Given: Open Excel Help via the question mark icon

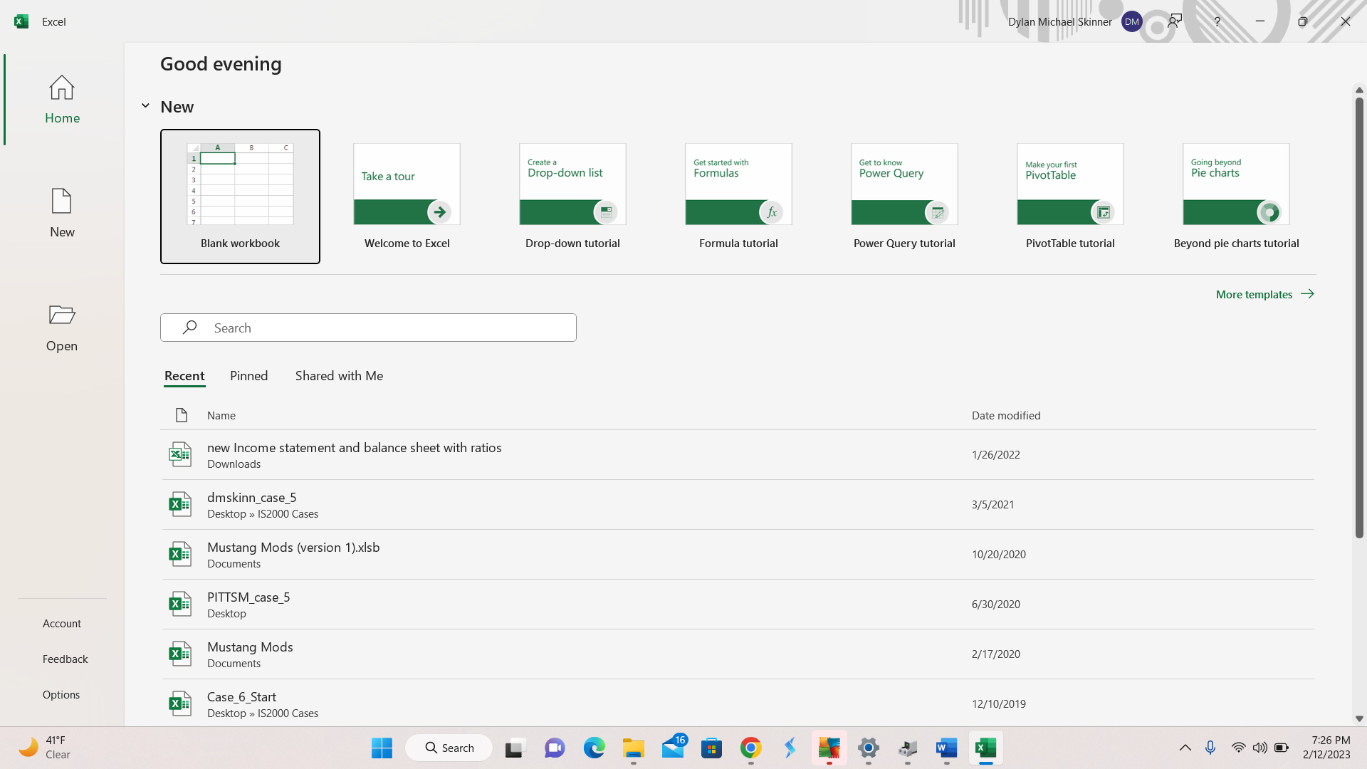Looking at the screenshot, I should (1216, 21).
